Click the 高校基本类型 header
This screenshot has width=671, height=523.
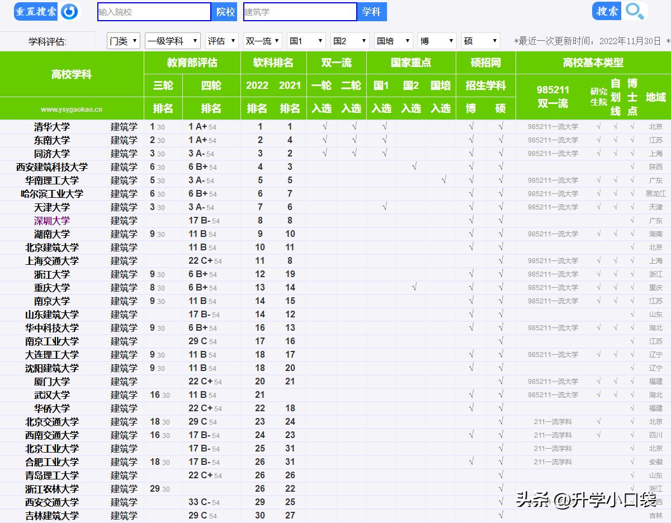point(593,63)
